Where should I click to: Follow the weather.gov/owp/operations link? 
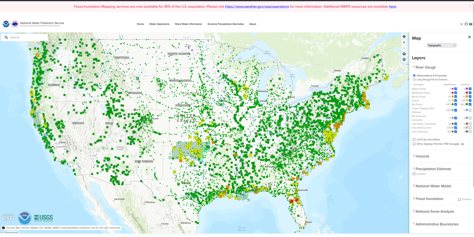point(257,7)
